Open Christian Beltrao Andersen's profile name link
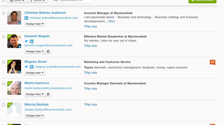The width and height of the screenshot is (224, 125). tap(45, 13)
